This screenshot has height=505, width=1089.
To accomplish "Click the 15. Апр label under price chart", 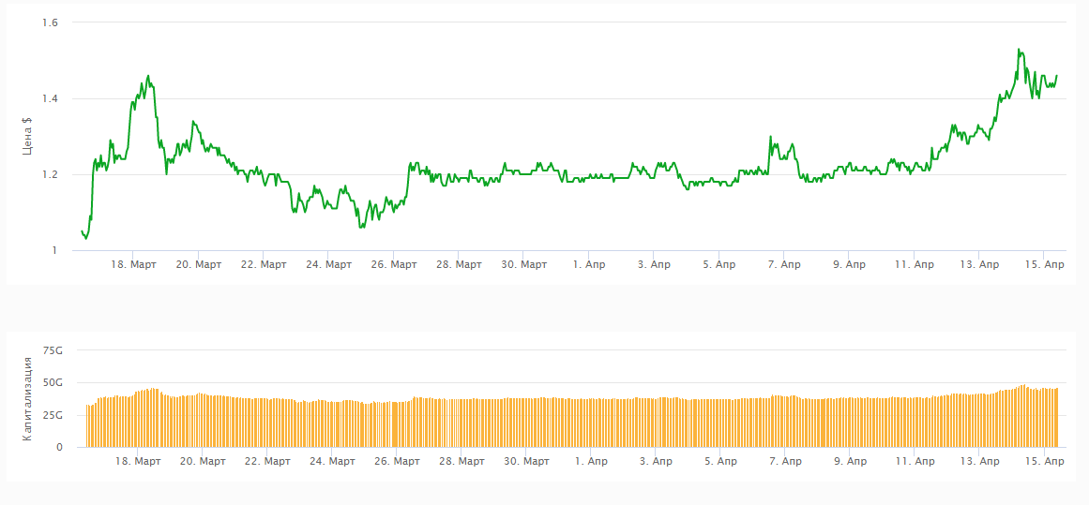I will click(1045, 265).
